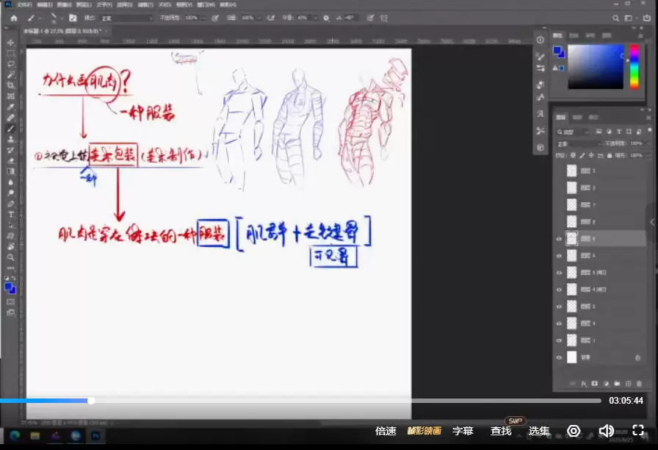Click the 字幕 (subtitles) button
Image resolution: width=658 pixels, height=450 pixels.
pos(463,432)
